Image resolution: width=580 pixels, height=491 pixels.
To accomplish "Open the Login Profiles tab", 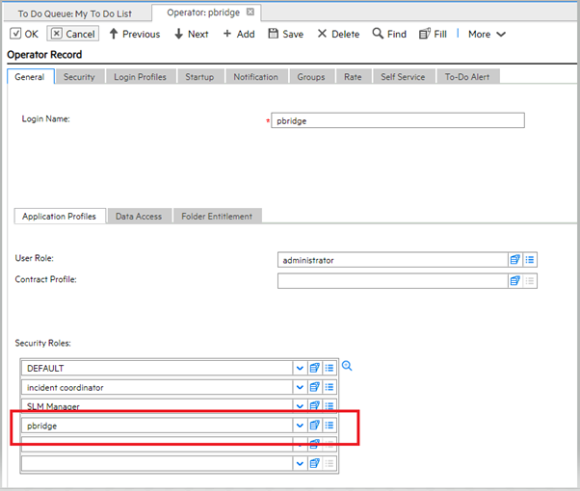I will point(141,77).
